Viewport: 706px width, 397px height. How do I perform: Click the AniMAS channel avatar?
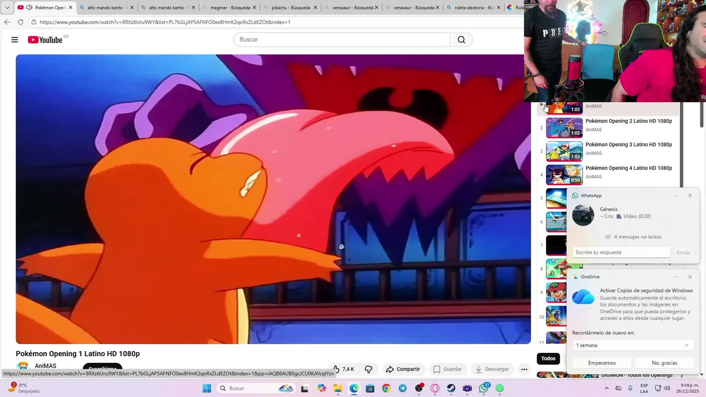tap(23, 367)
